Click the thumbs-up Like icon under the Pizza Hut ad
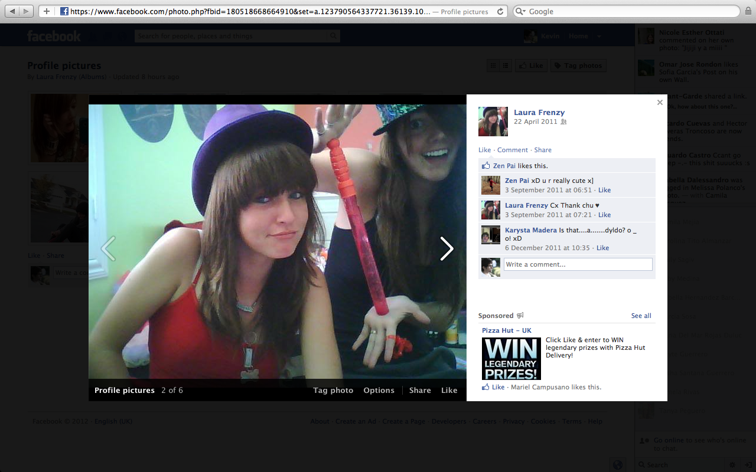This screenshot has width=756, height=472. pos(485,387)
